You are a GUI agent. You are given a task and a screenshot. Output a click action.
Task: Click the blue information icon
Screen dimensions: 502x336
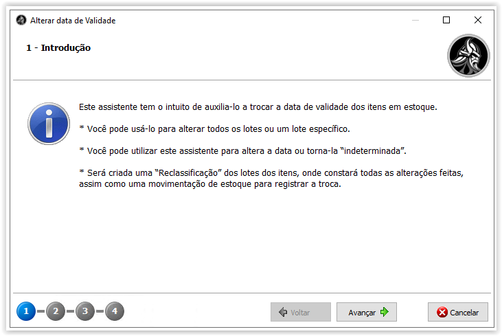[49, 124]
